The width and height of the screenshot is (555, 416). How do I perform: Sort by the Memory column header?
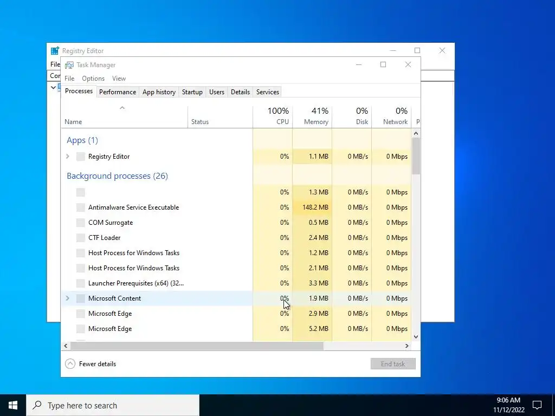coord(312,117)
